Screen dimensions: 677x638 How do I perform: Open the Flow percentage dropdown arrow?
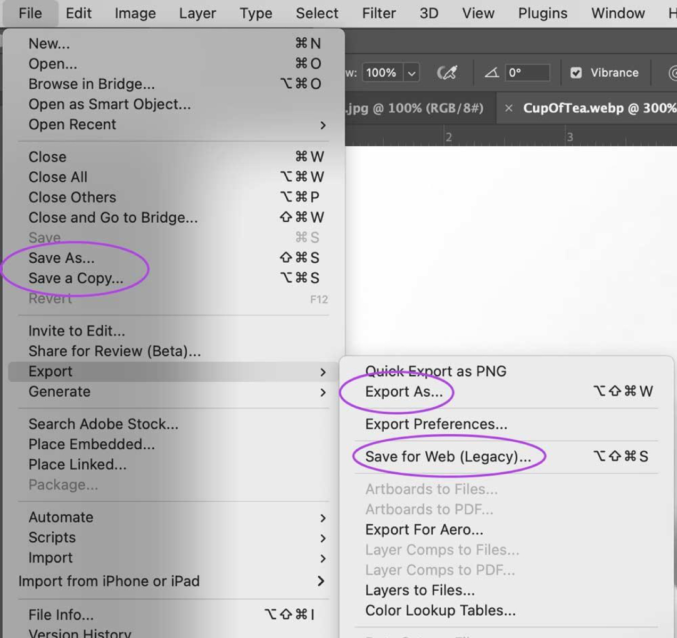pos(411,73)
